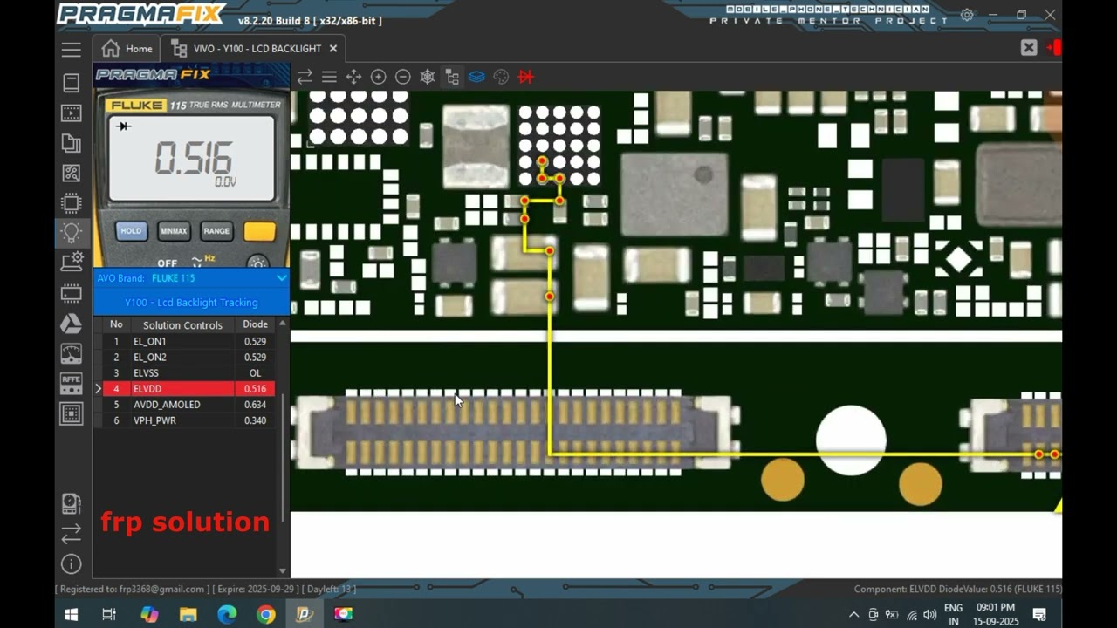Open the Google Drive sidebar icon
The width and height of the screenshot is (1117, 628).
(x=72, y=324)
